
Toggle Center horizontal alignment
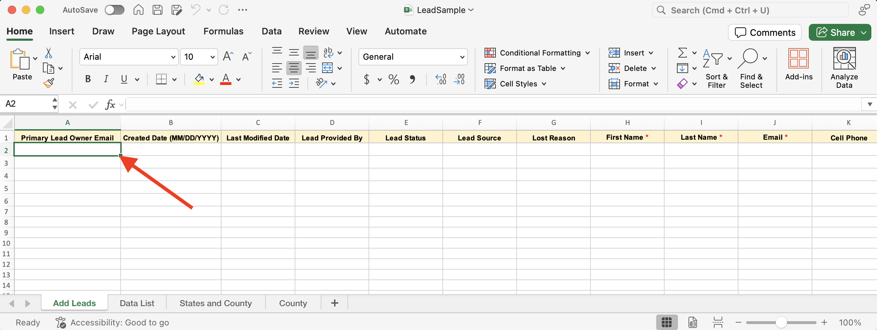294,68
